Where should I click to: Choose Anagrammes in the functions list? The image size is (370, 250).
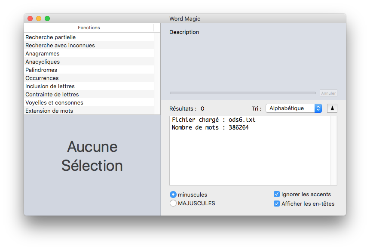(43, 54)
